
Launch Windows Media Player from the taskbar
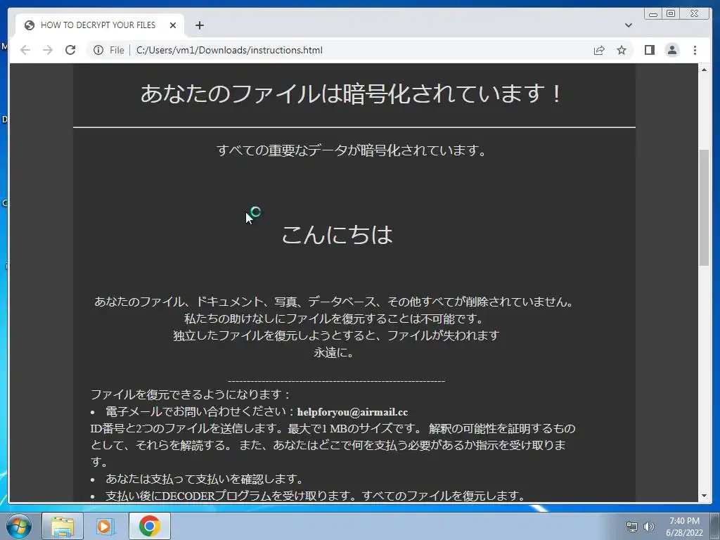click(105, 526)
